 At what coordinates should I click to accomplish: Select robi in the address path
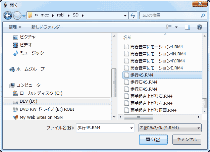61,15
